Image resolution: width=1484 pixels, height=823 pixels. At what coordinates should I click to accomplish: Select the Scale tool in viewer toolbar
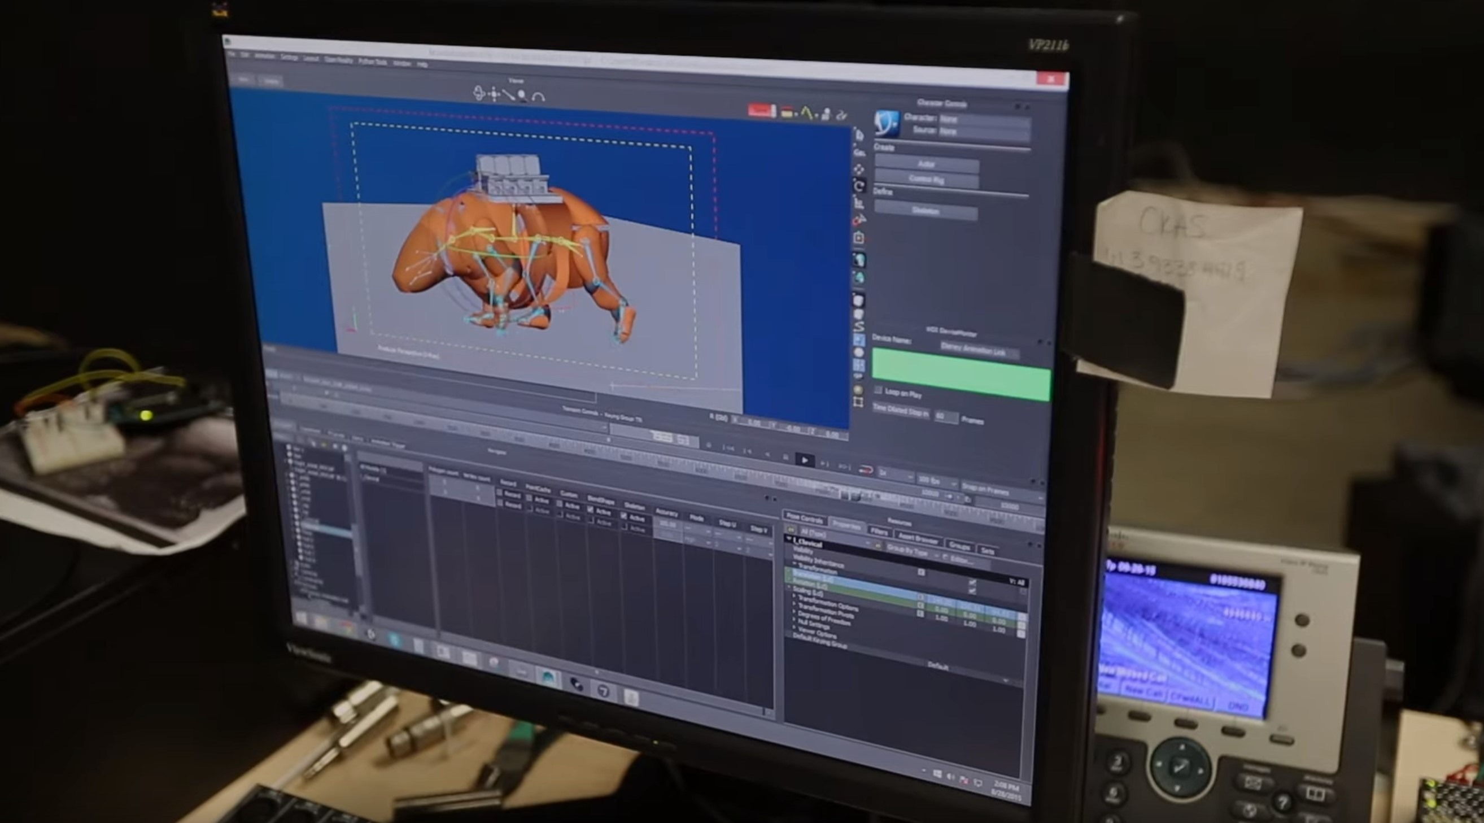click(859, 203)
